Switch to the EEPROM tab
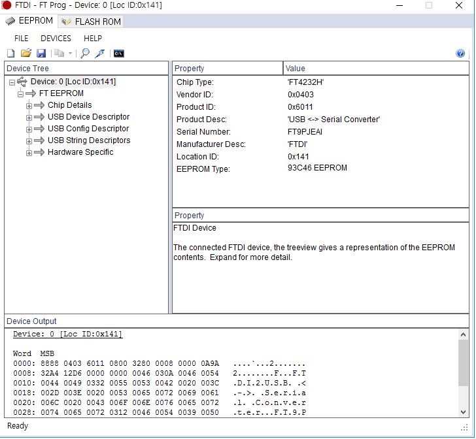This screenshot has height=439, width=476. (x=29, y=21)
